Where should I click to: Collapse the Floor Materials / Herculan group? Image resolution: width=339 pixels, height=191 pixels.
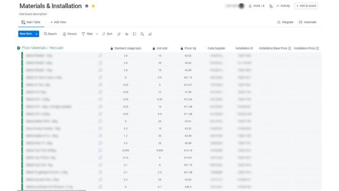19,48
